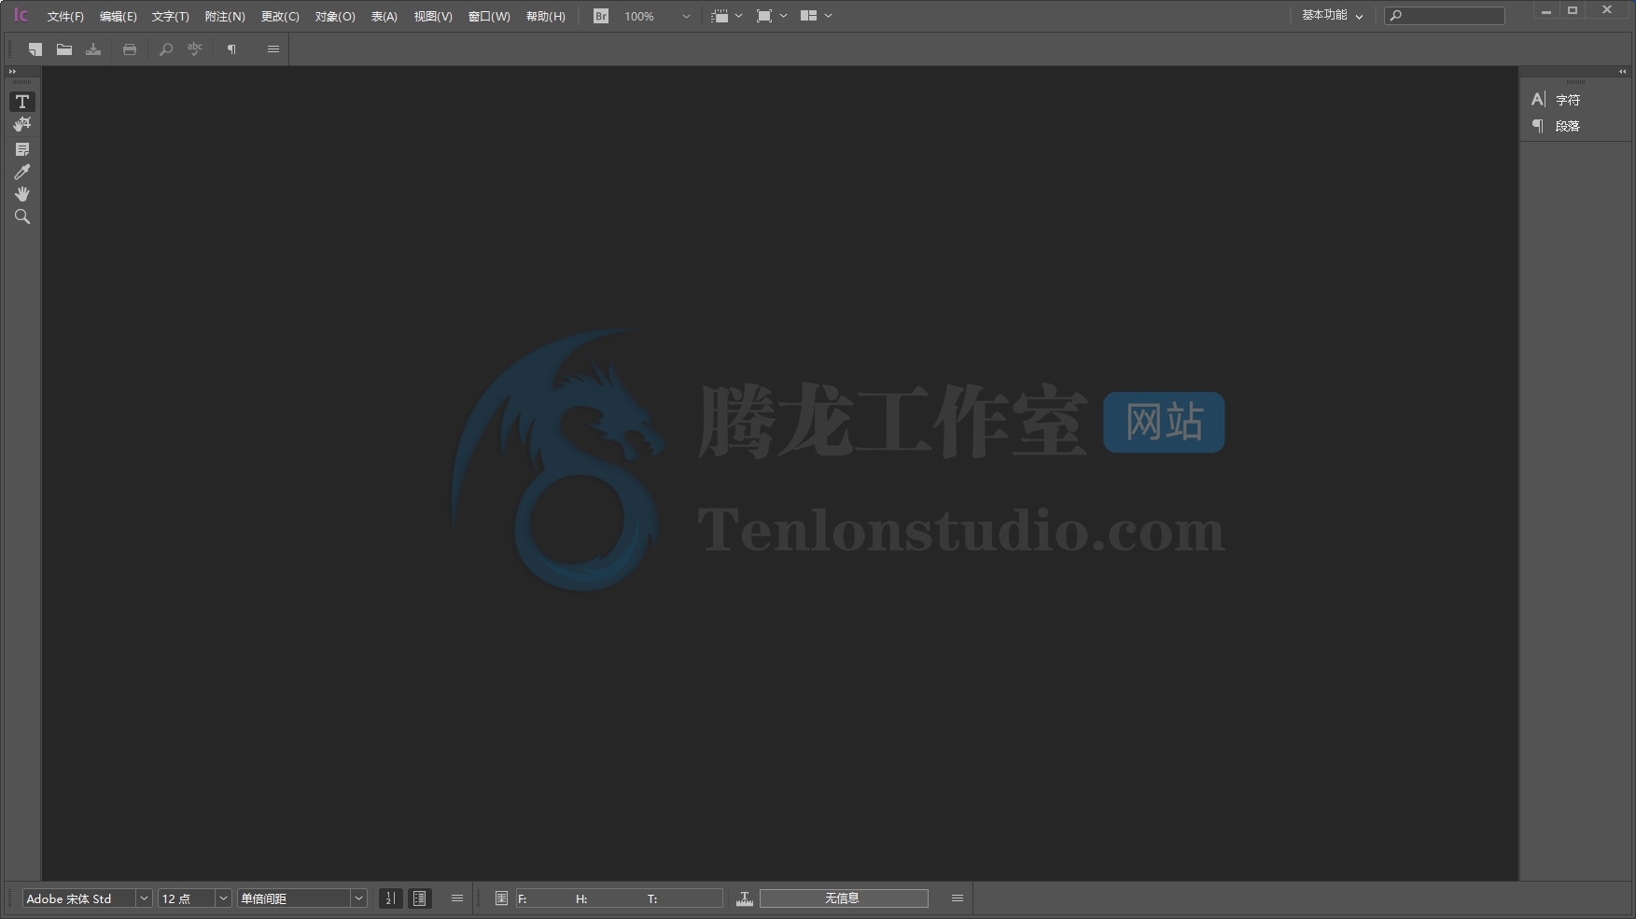Open the 编辑(E) menu
Image resolution: width=1636 pixels, height=919 pixels.
point(119,17)
